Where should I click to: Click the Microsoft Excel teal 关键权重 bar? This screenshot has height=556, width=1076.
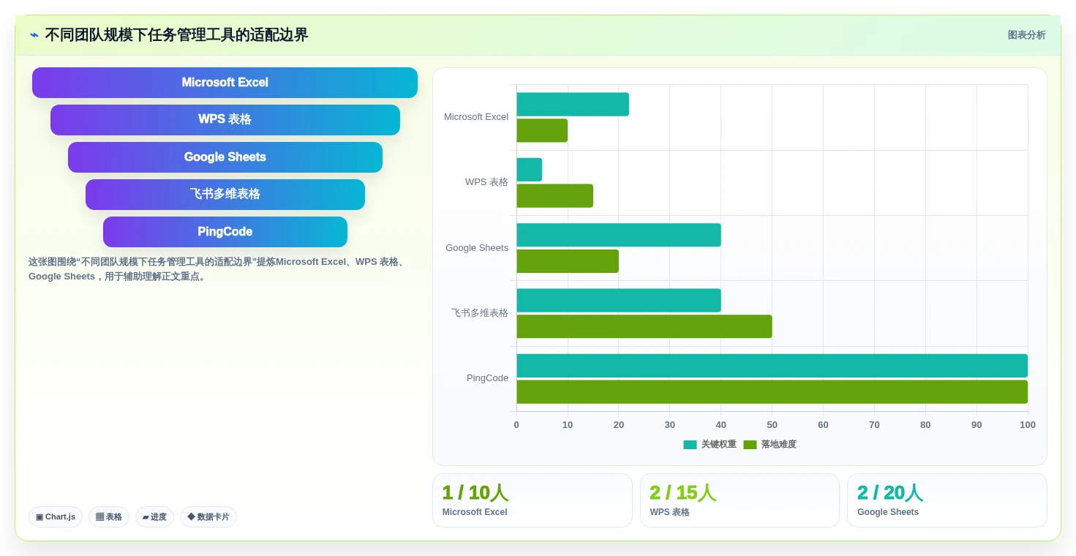(x=573, y=105)
